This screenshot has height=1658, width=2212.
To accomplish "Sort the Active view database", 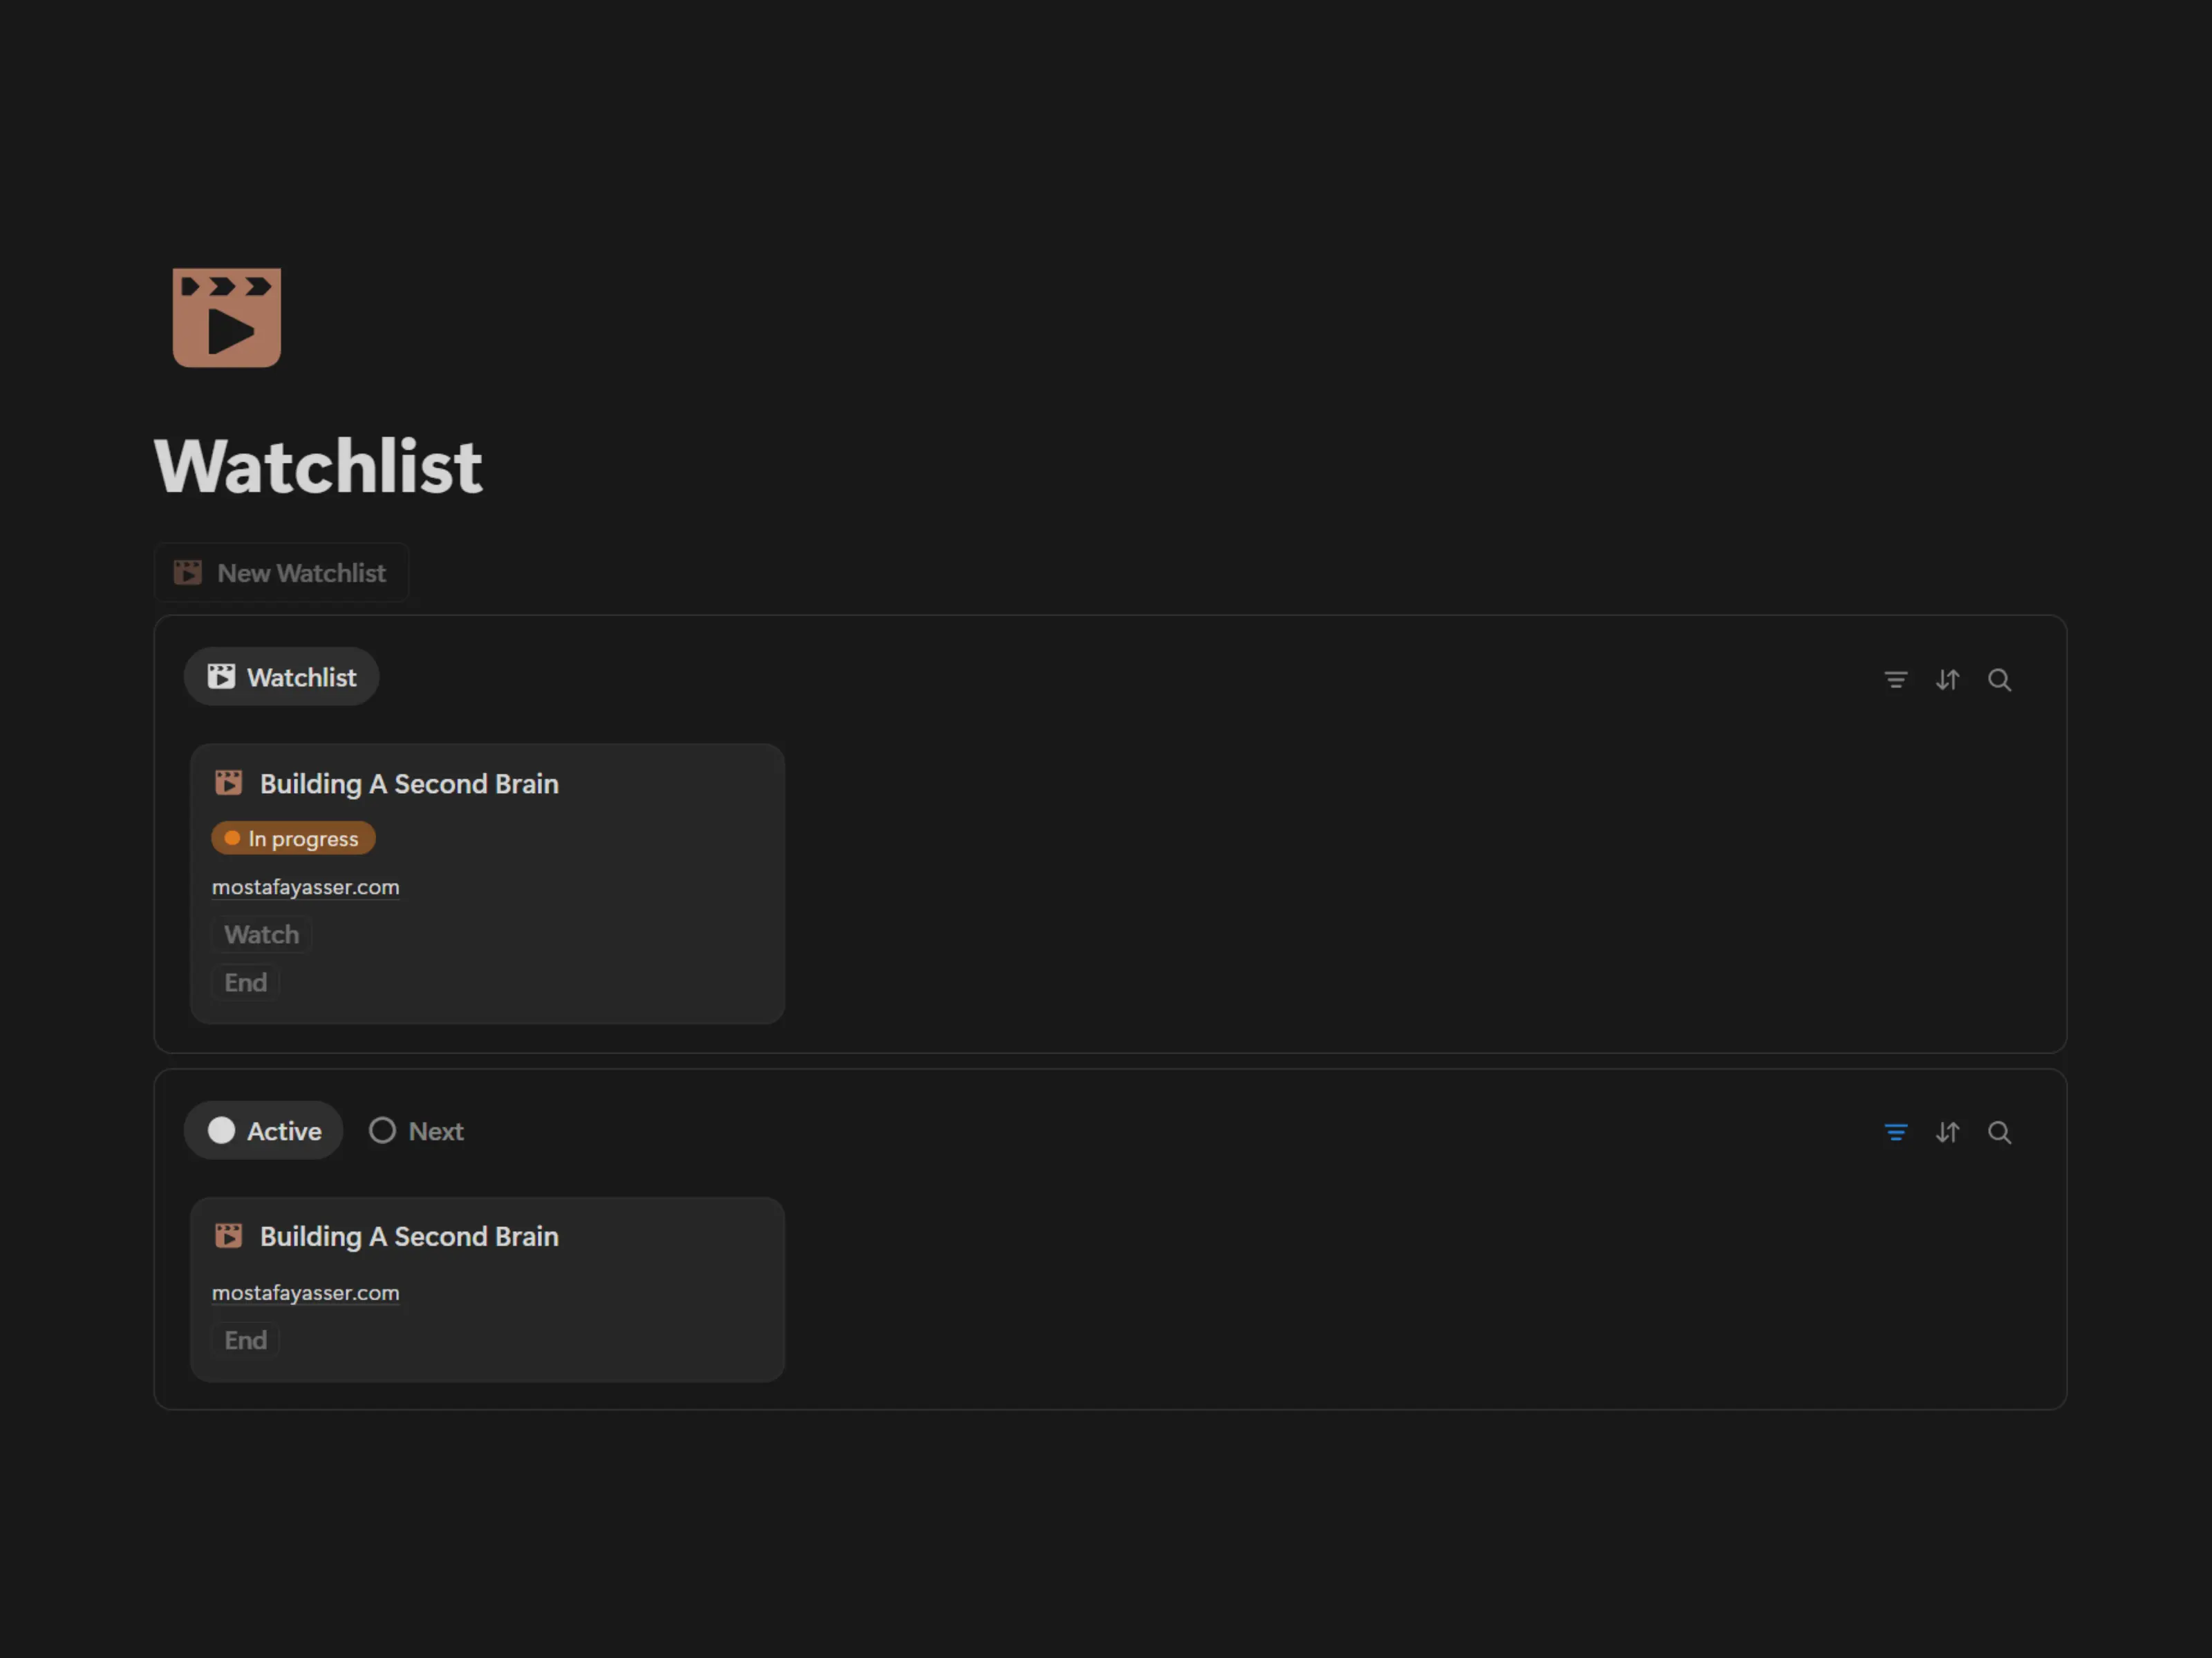I will [x=1947, y=1132].
